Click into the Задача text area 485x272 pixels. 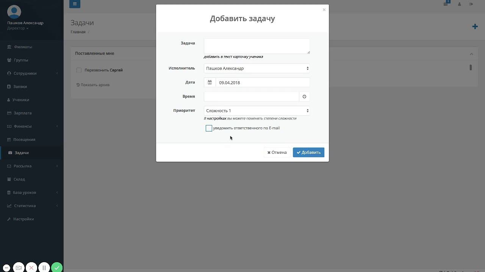pos(257,46)
